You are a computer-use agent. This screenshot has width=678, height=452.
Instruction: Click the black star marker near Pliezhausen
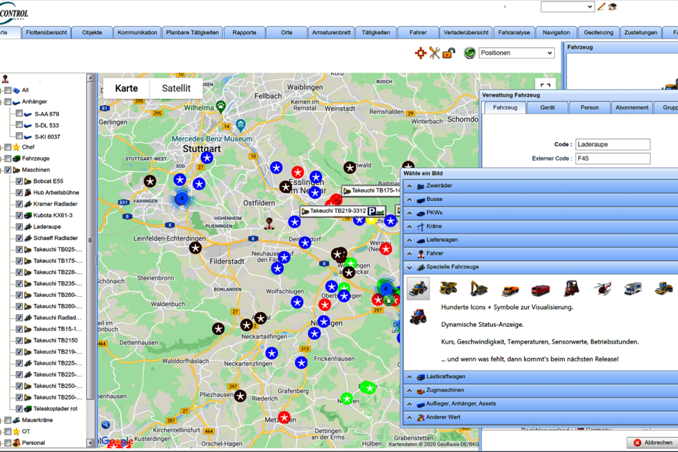point(241,396)
